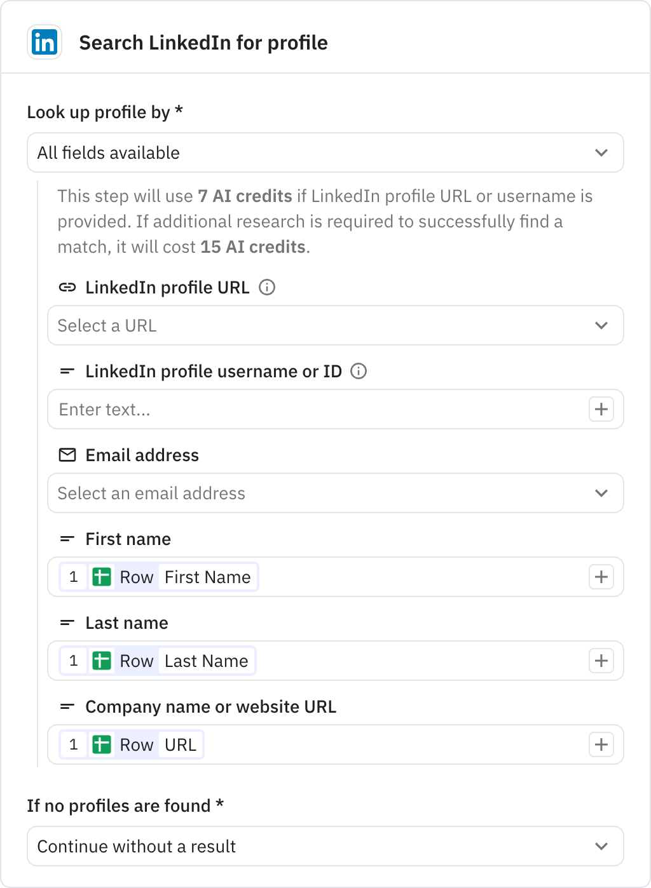Viewport: 651px width, 888px height.
Task: Open info tooltip for profile username or ID
Action: [x=359, y=371]
